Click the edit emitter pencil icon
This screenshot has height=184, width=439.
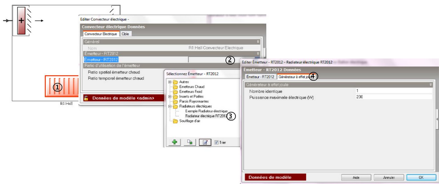(205, 142)
